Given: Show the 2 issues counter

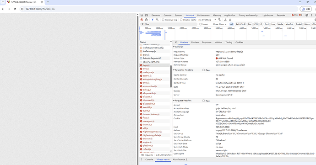Looking at the screenshot, I should pyautogui.click(x=300, y=15).
